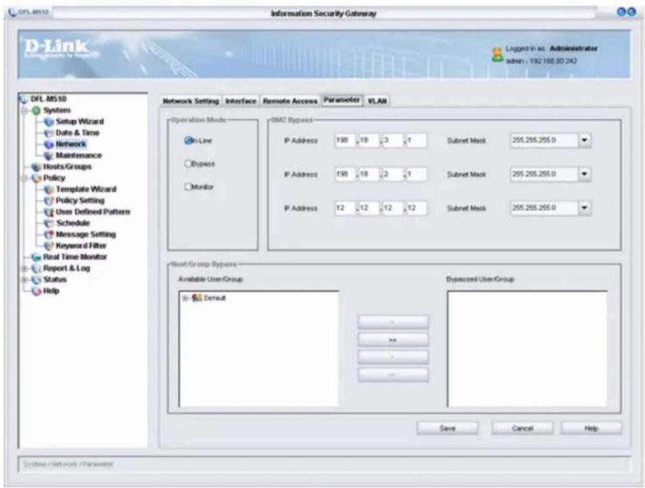This screenshot has height=488, width=645.
Task: Click the Policy icon in the tree
Action: (x=37, y=178)
